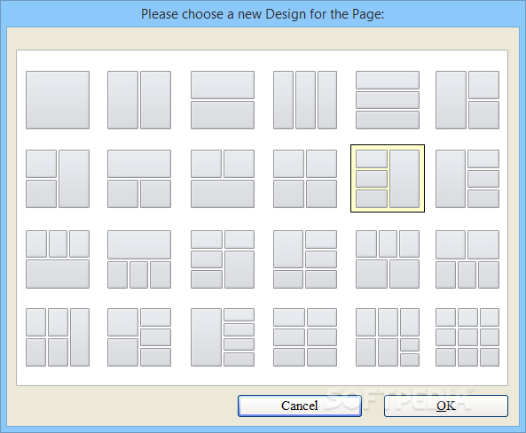Click highlighted layout with three left, tall right
The image size is (526, 433).
point(388,179)
